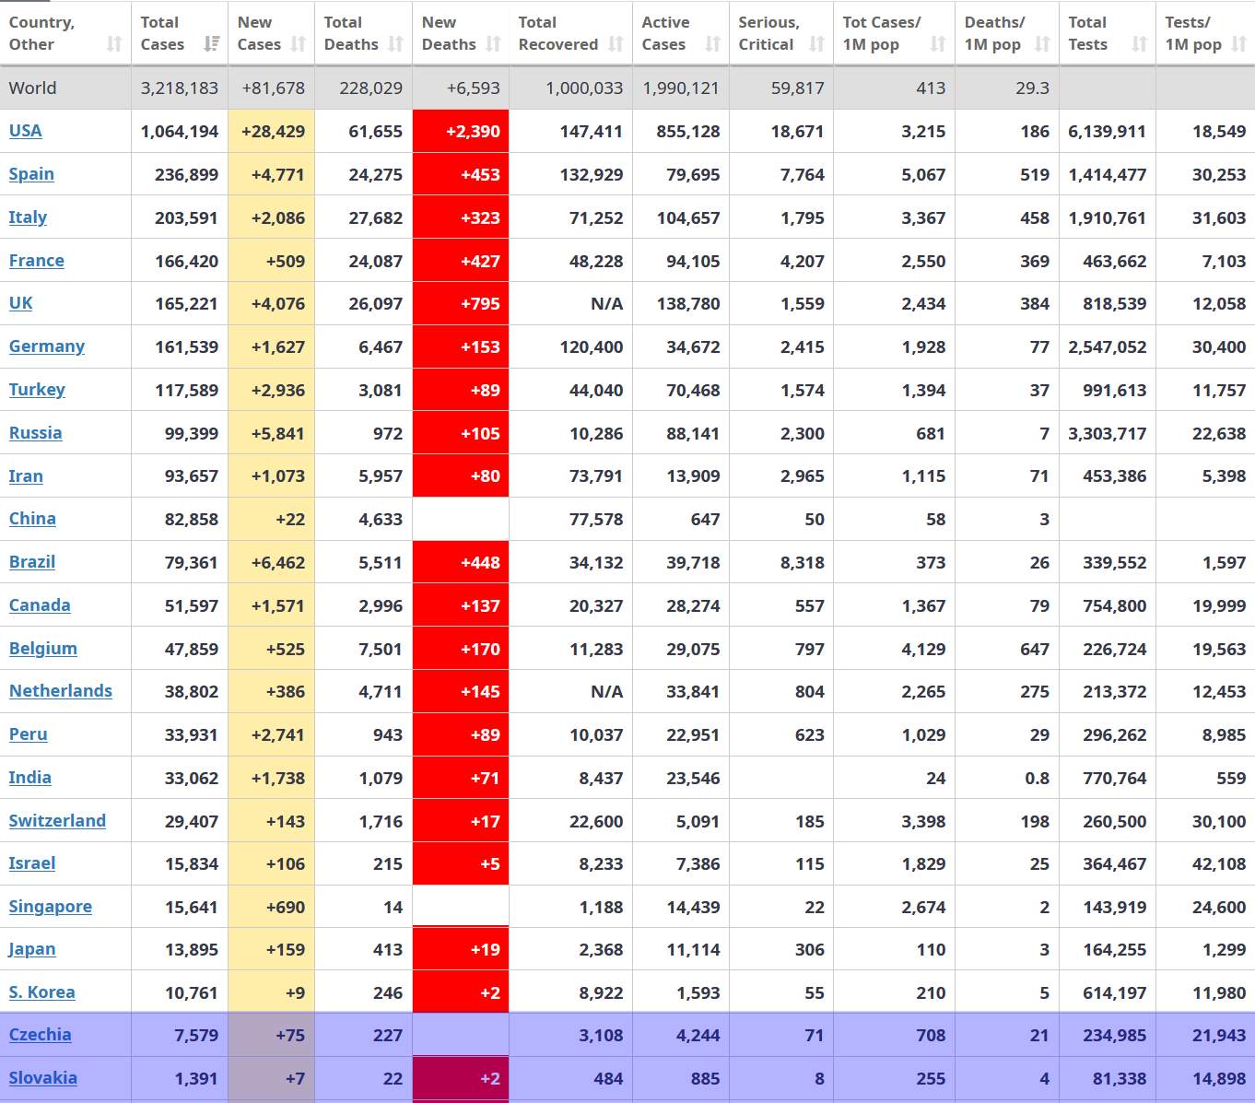The width and height of the screenshot is (1255, 1103).
Task: Sort by Tests/1M pop arrow icon
Action: click(1238, 44)
